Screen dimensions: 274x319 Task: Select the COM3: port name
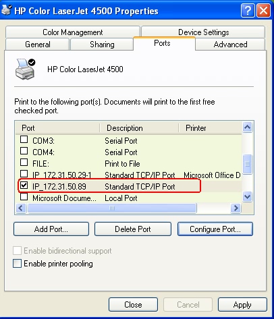point(43,141)
